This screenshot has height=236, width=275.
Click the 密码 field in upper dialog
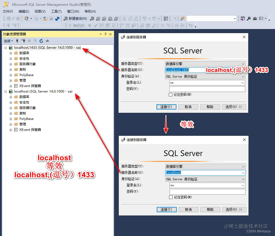pos(207,89)
